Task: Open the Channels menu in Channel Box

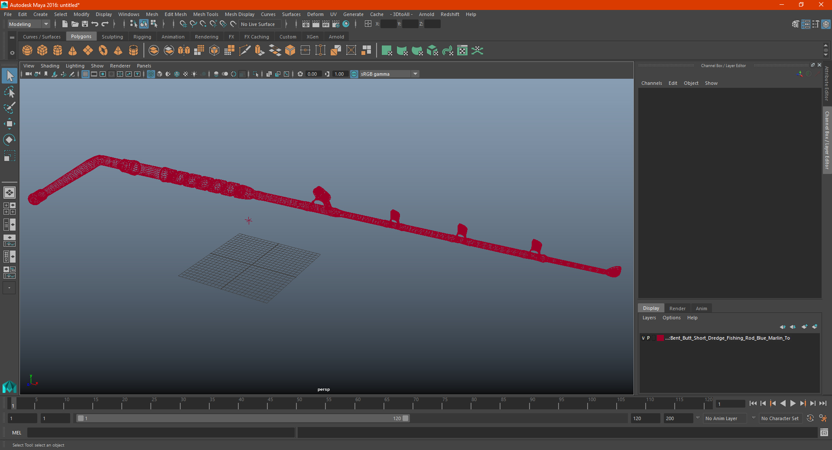Action: tap(651, 83)
